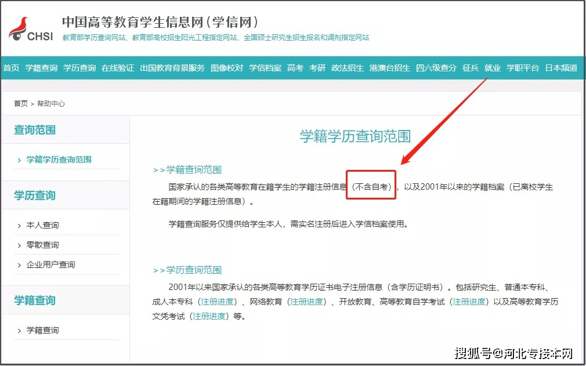Select 在线验证 from the top navigation
Viewport: 586px width, 366px height.
click(118, 67)
